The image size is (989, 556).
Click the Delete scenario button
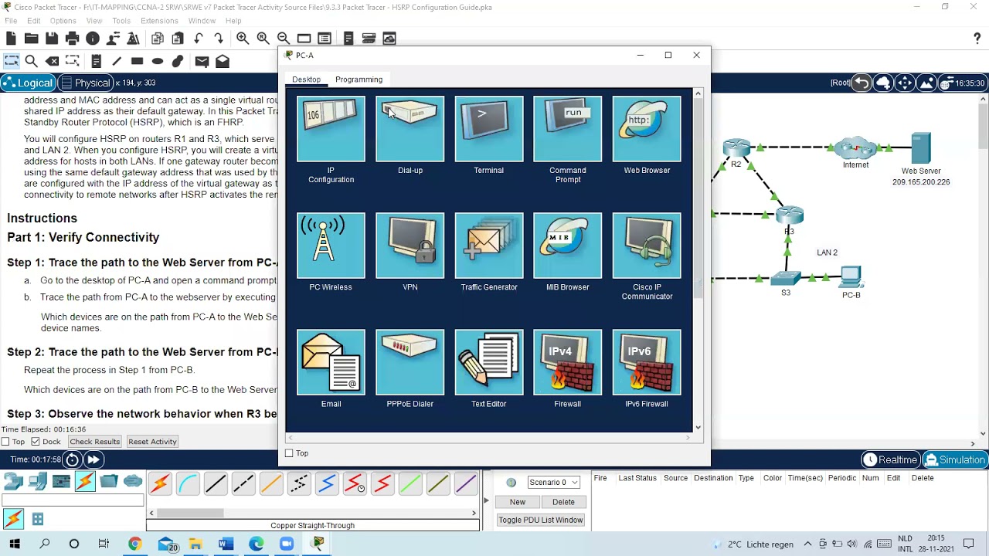coord(563,502)
